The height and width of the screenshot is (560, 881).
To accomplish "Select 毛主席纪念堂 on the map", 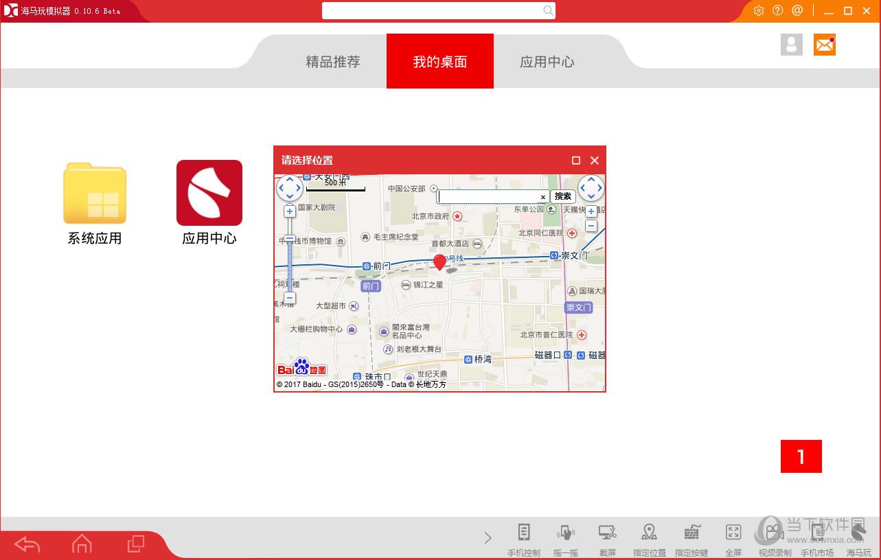I will pyautogui.click(x=389, y=237).
